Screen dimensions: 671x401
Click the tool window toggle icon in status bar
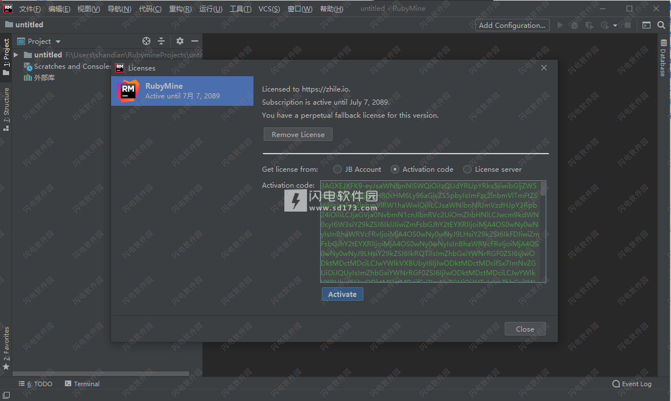[x=6, y=395]
